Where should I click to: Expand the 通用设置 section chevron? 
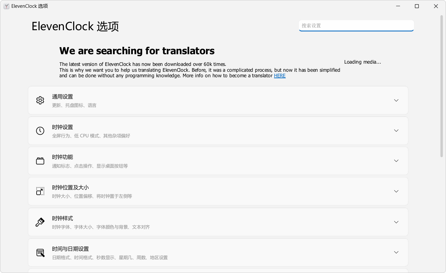(x=396, y=100)
